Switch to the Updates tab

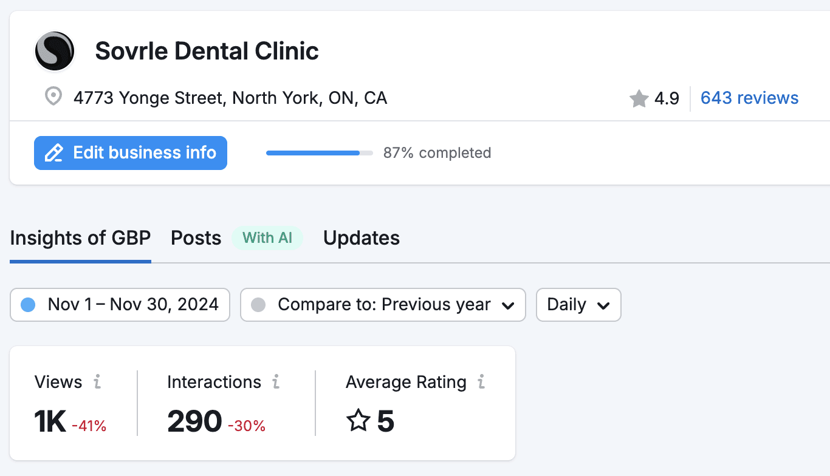coord(361,237)
